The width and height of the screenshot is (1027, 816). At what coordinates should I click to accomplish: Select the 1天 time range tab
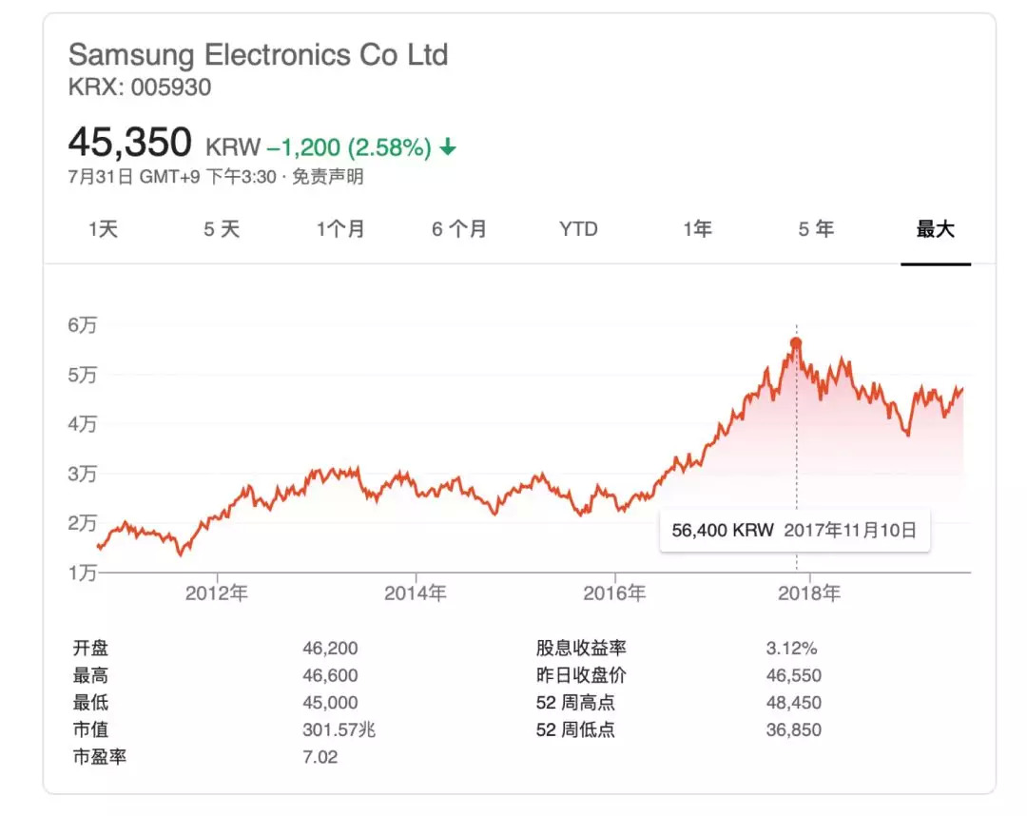click(103, 229)
